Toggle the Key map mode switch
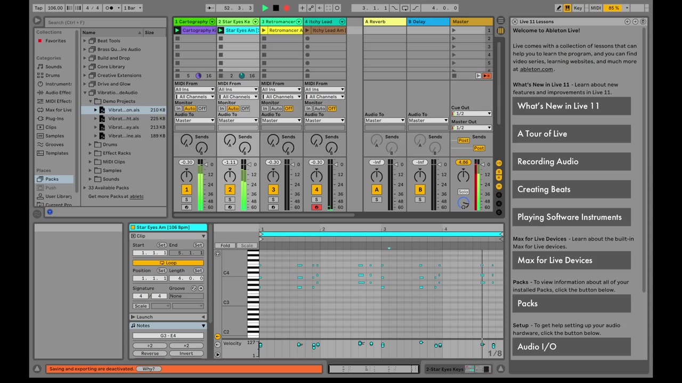The height and width of the screenshot is (383, 682). [578, 8]
